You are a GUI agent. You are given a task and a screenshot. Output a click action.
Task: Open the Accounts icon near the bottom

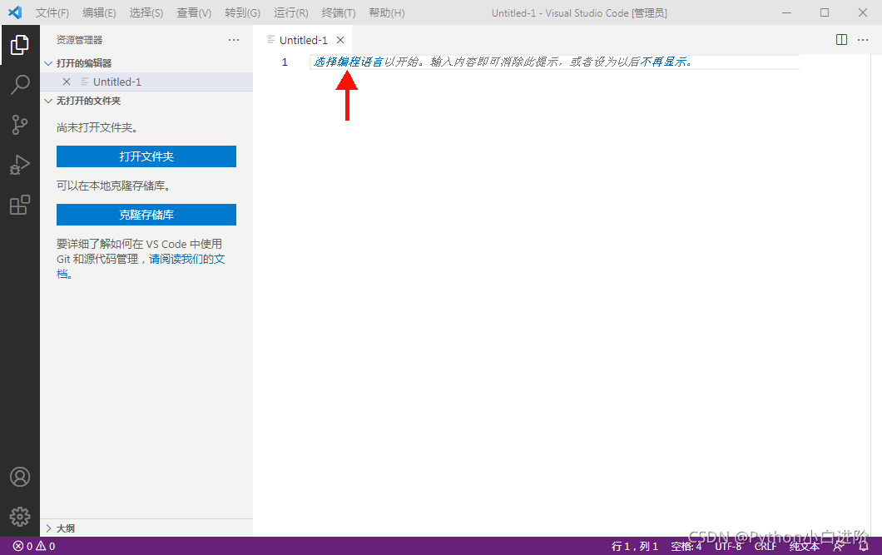point(20,477)
